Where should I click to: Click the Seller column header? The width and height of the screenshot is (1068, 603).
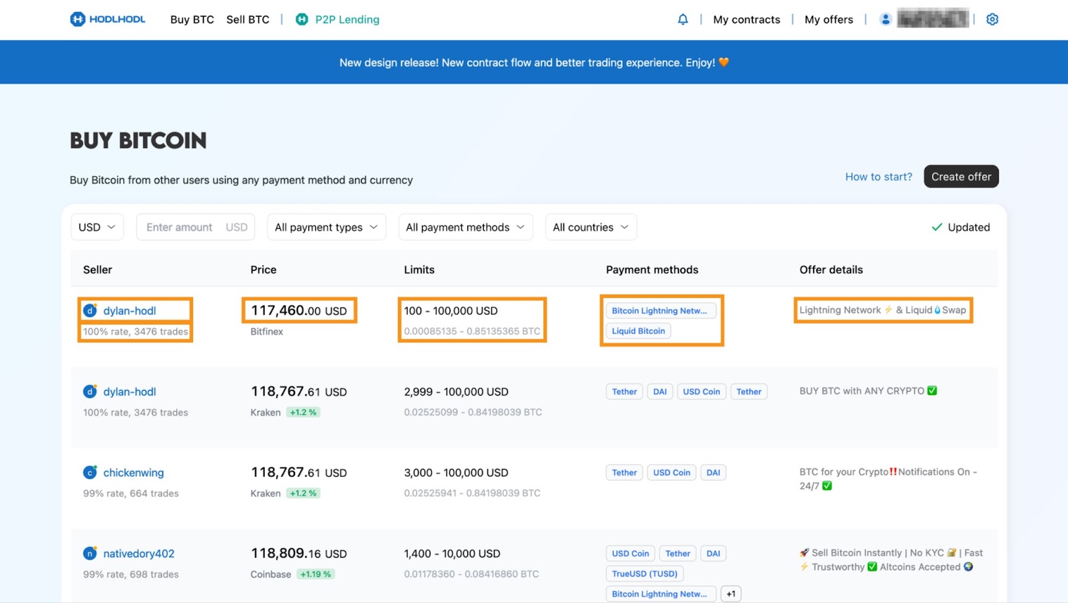click(97, 269)
